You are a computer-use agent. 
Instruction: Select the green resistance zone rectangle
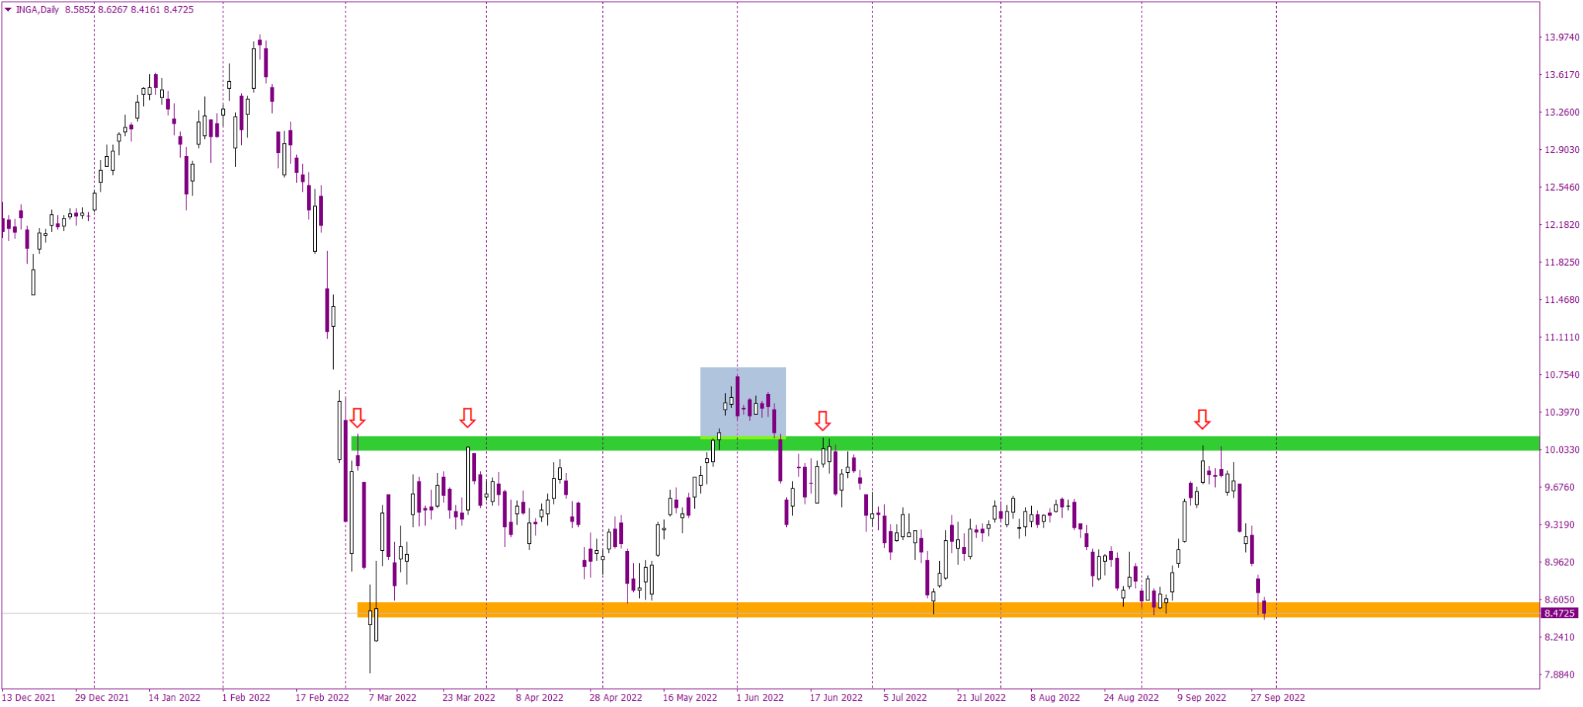(x=945, y=444)
